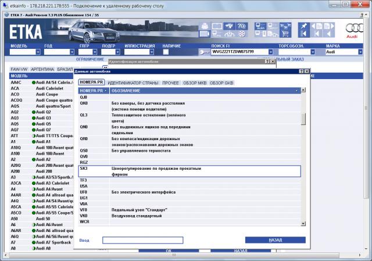Click the vehicles icon beside the cart
Screen dimensions: 372x261
pyautogui.click(x=273, y=34)
